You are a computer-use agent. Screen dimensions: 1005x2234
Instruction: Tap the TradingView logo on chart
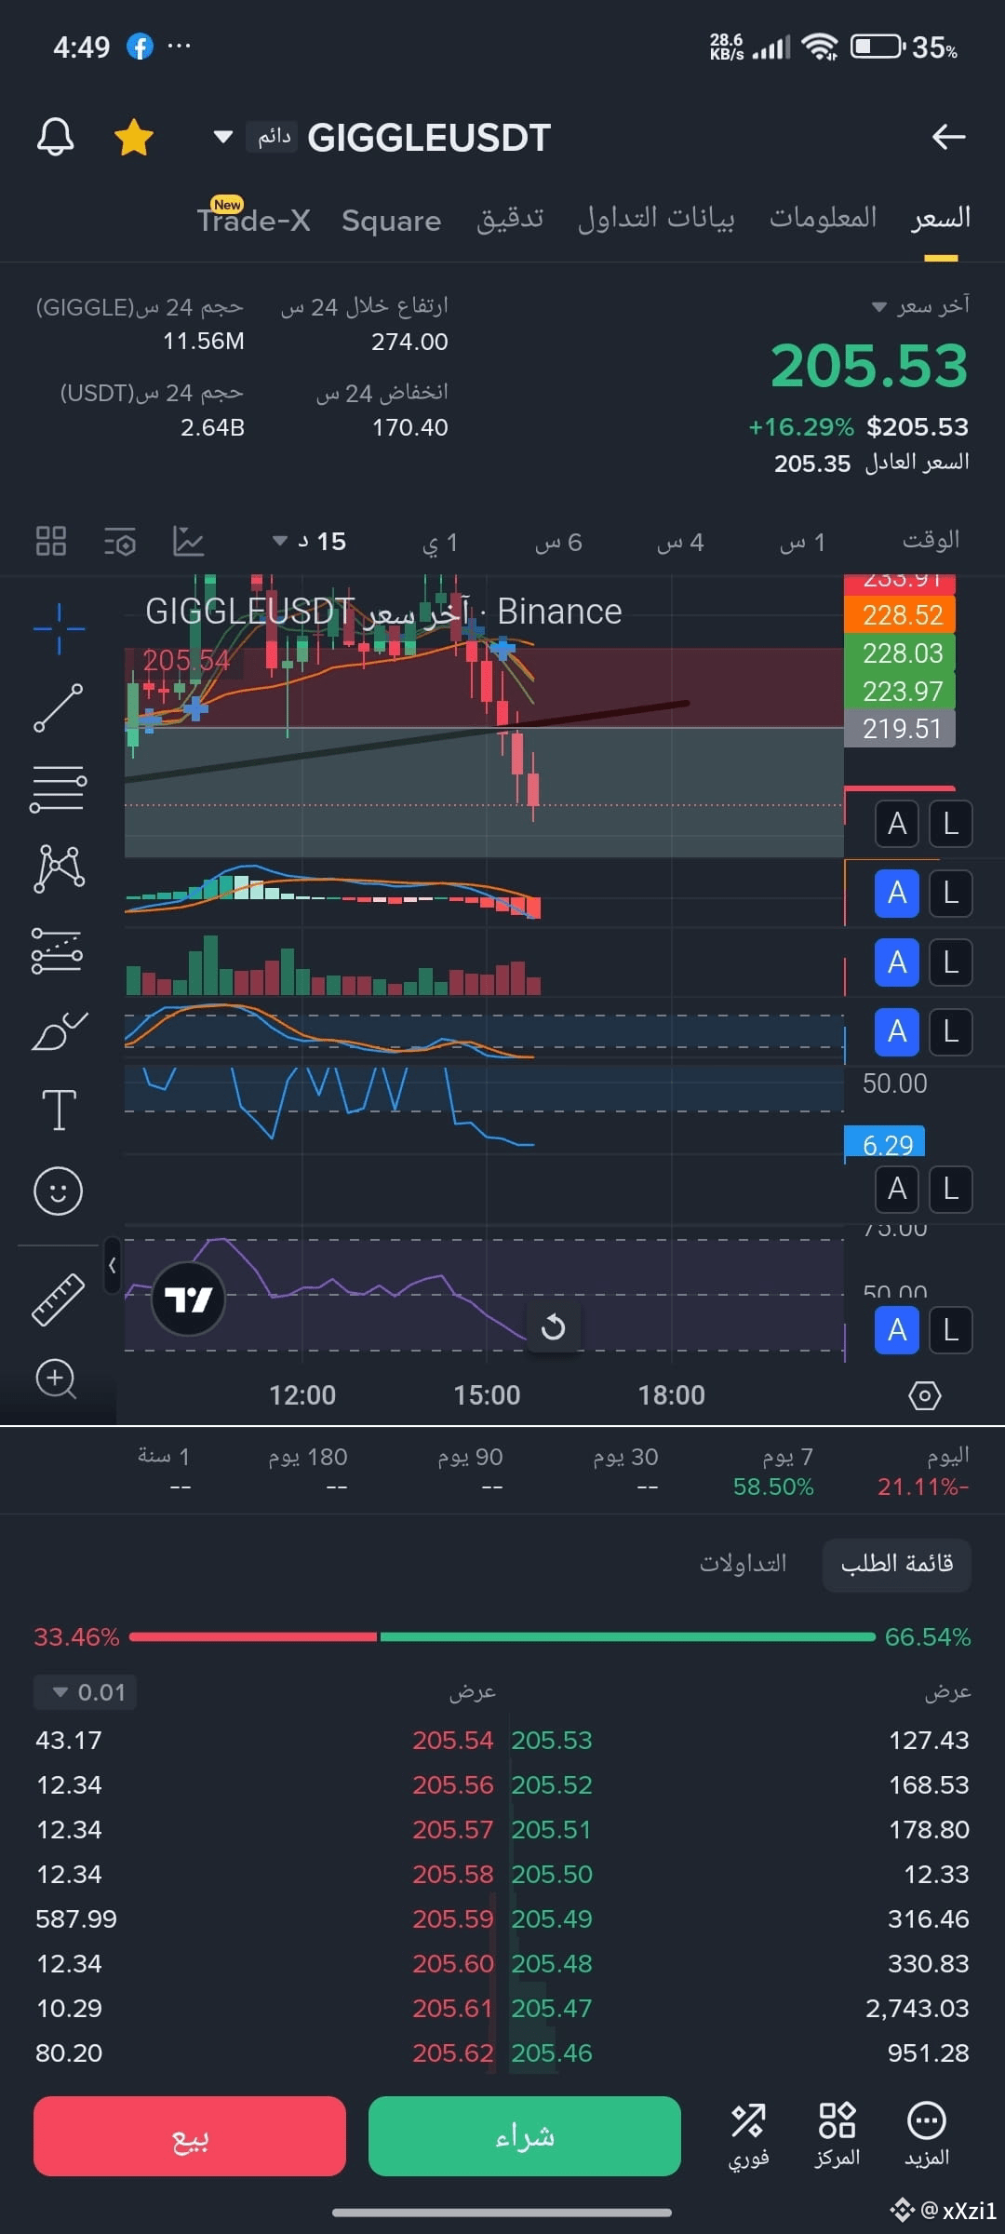pos(189,1299)
